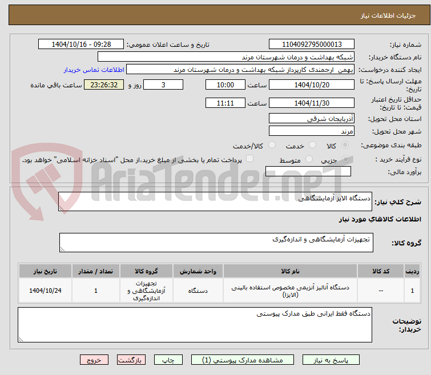Click the پاسخ به نیاز button
The image size is (431, 375).
pyautogui.click(x=331, y=360)
